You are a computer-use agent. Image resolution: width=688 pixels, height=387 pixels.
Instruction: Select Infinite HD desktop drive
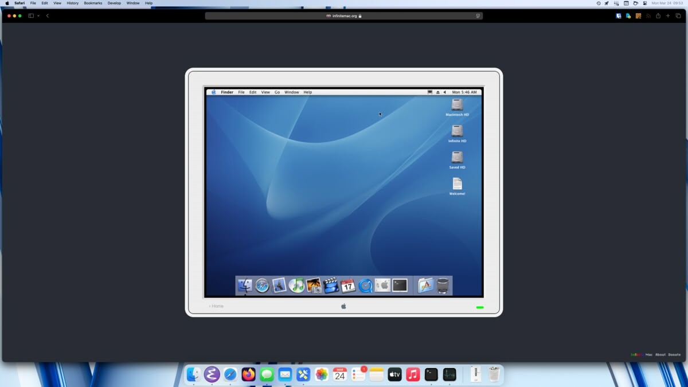[457, 134]
